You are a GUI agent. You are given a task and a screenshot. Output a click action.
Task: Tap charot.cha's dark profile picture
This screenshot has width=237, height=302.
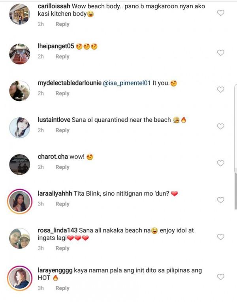pyautogui.click(x=20, y=164)
